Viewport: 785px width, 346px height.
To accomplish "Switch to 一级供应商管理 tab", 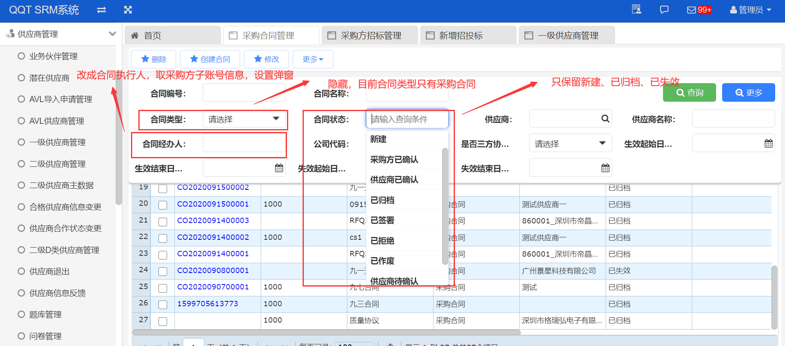I will [x=567, y=35].
